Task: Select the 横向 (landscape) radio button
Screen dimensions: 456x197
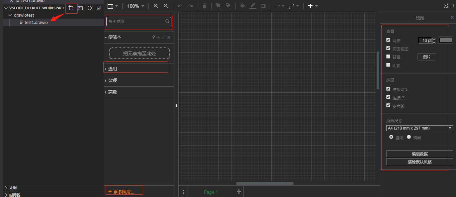Action: tap(409, 137)
